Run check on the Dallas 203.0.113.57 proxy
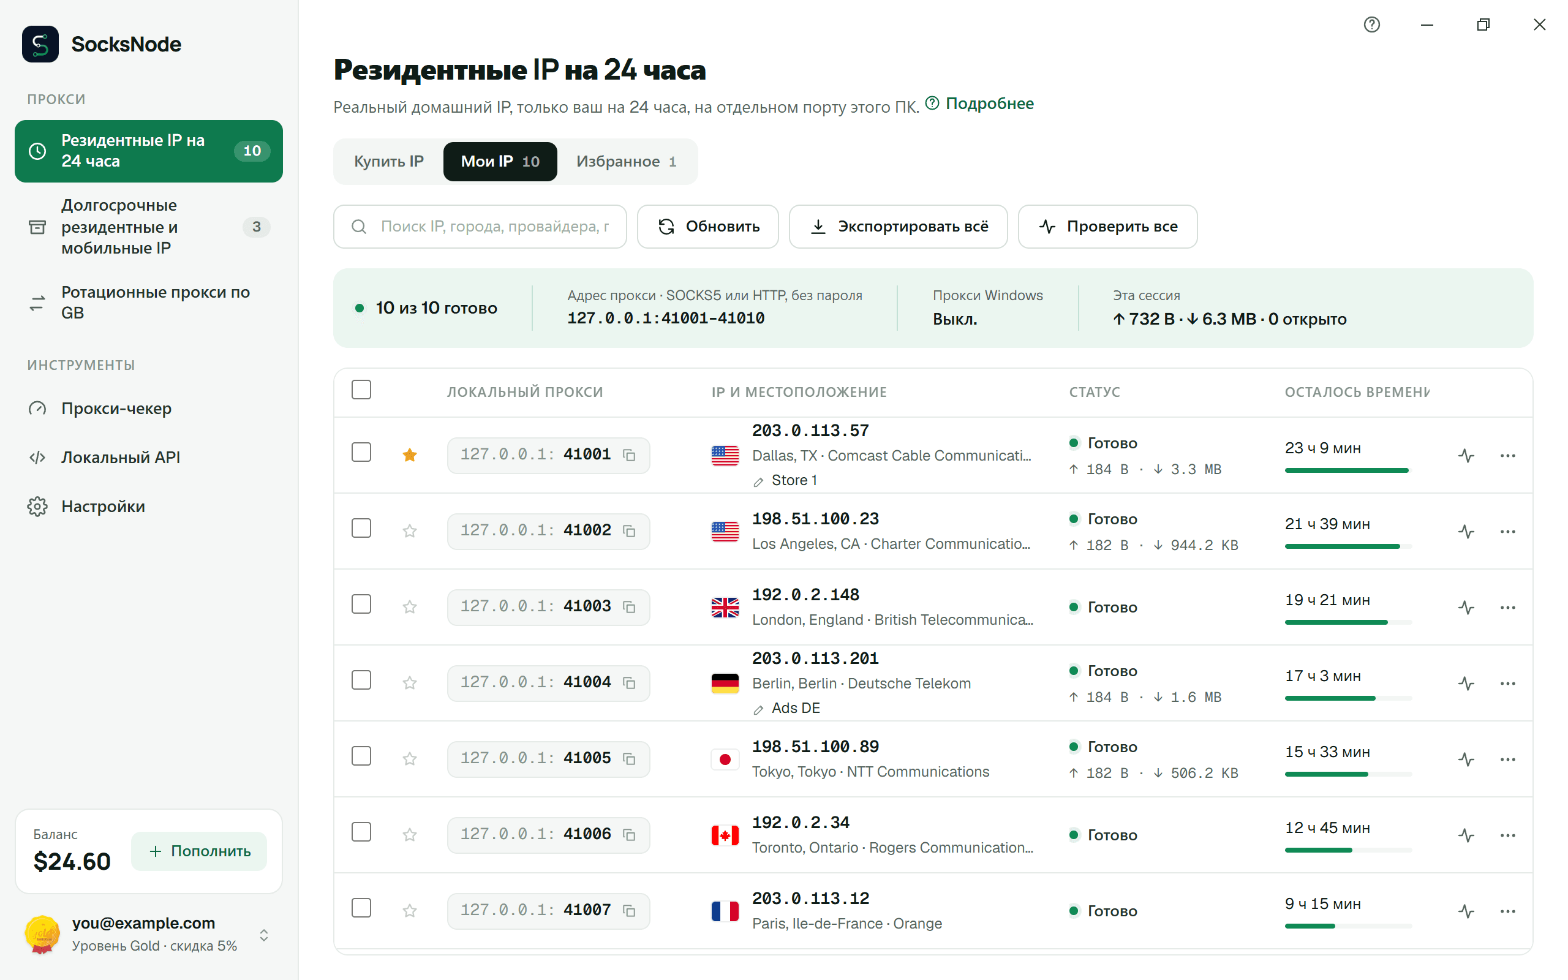Image resolution: width=1568 pixels, height=980 pixels. pos(1466,455)
